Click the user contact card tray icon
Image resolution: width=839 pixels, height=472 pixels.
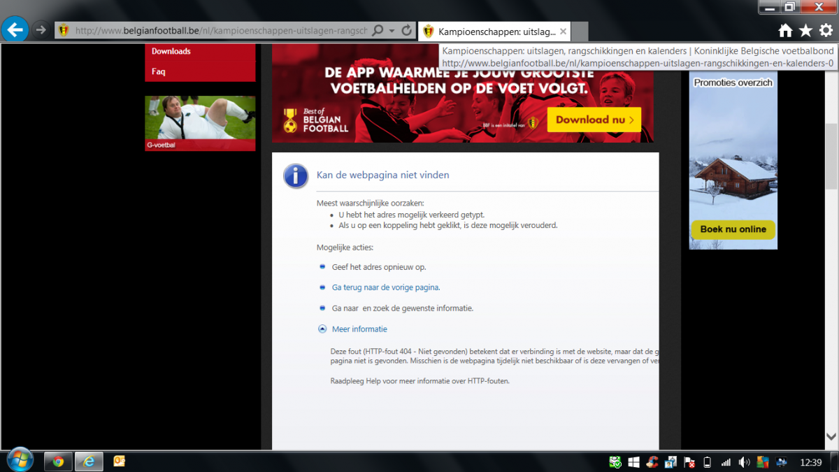pos(671,462)
